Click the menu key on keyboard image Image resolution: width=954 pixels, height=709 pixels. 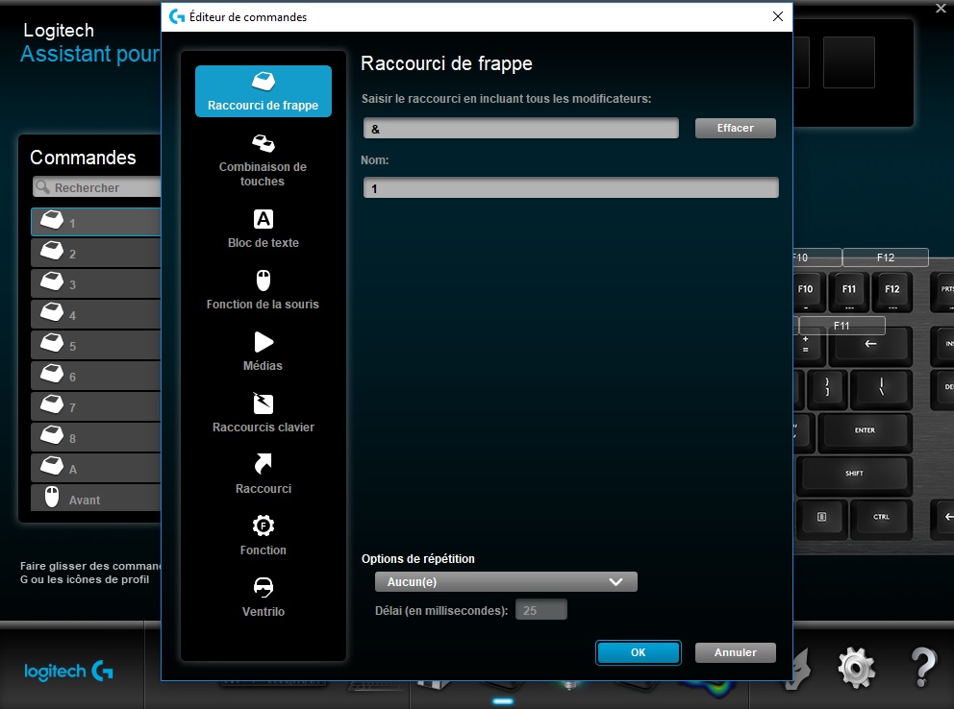(821, 518)
